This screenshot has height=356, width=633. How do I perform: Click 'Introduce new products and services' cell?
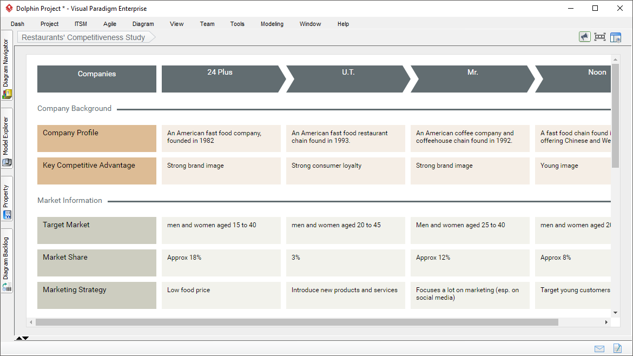(346, 295)
